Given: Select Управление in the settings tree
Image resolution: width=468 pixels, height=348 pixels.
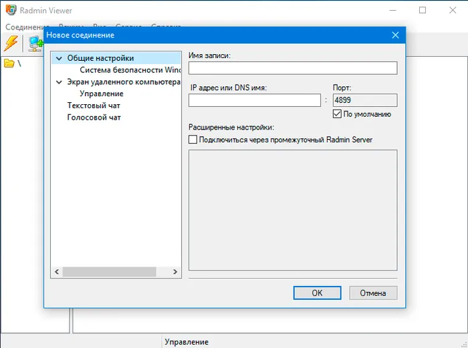Looking at the screenshot, I should tap(102, 94).
